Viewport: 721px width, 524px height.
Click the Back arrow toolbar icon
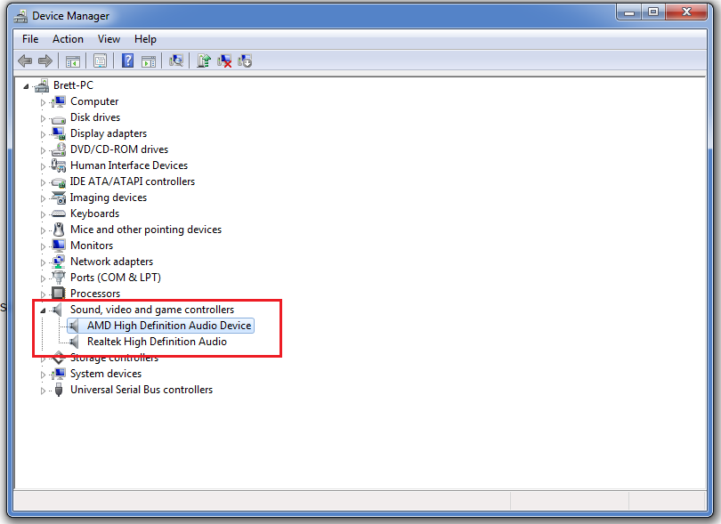[25, 60]
